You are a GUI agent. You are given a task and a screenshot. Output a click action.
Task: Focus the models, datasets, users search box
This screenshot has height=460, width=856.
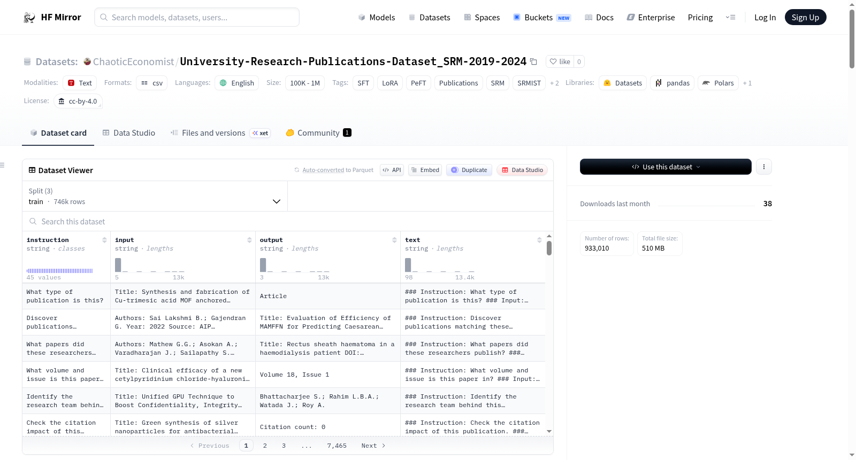(197, 17)
